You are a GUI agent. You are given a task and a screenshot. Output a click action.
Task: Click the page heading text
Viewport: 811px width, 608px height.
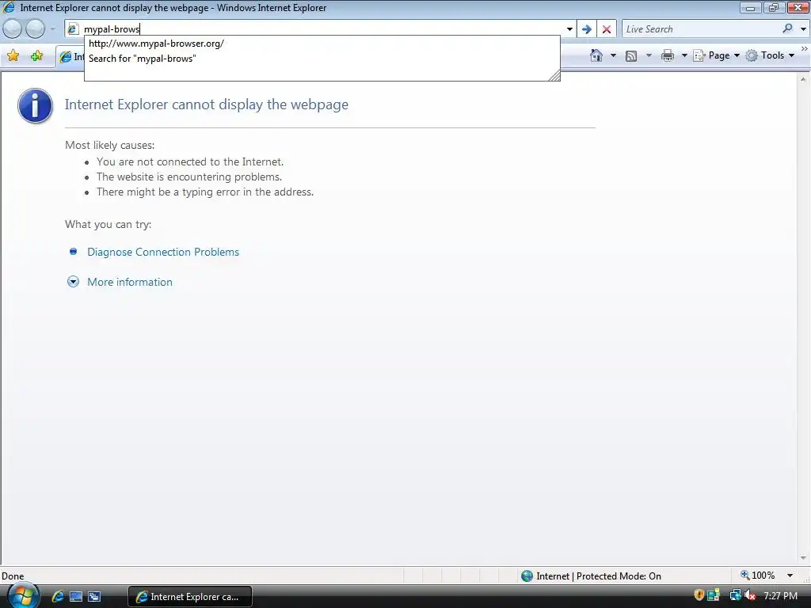click(x=207, y=104)
